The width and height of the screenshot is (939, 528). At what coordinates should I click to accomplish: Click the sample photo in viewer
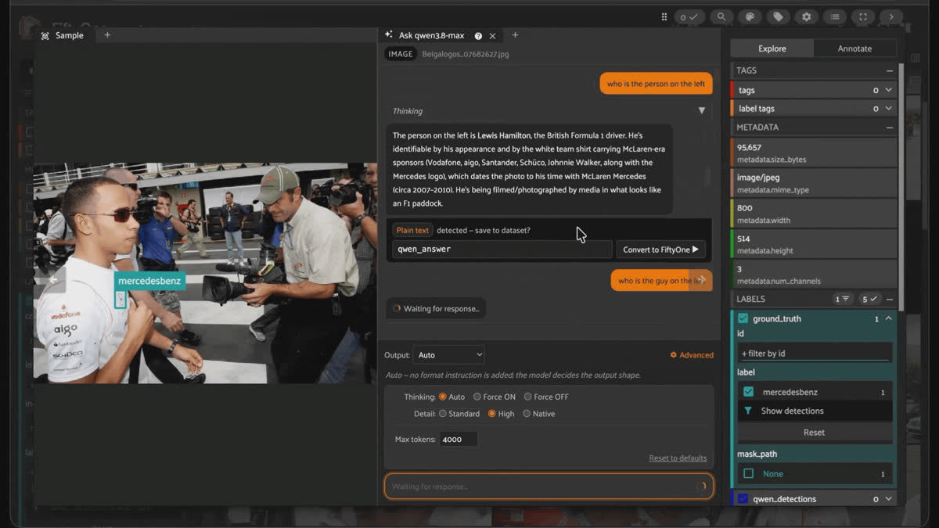205,274
